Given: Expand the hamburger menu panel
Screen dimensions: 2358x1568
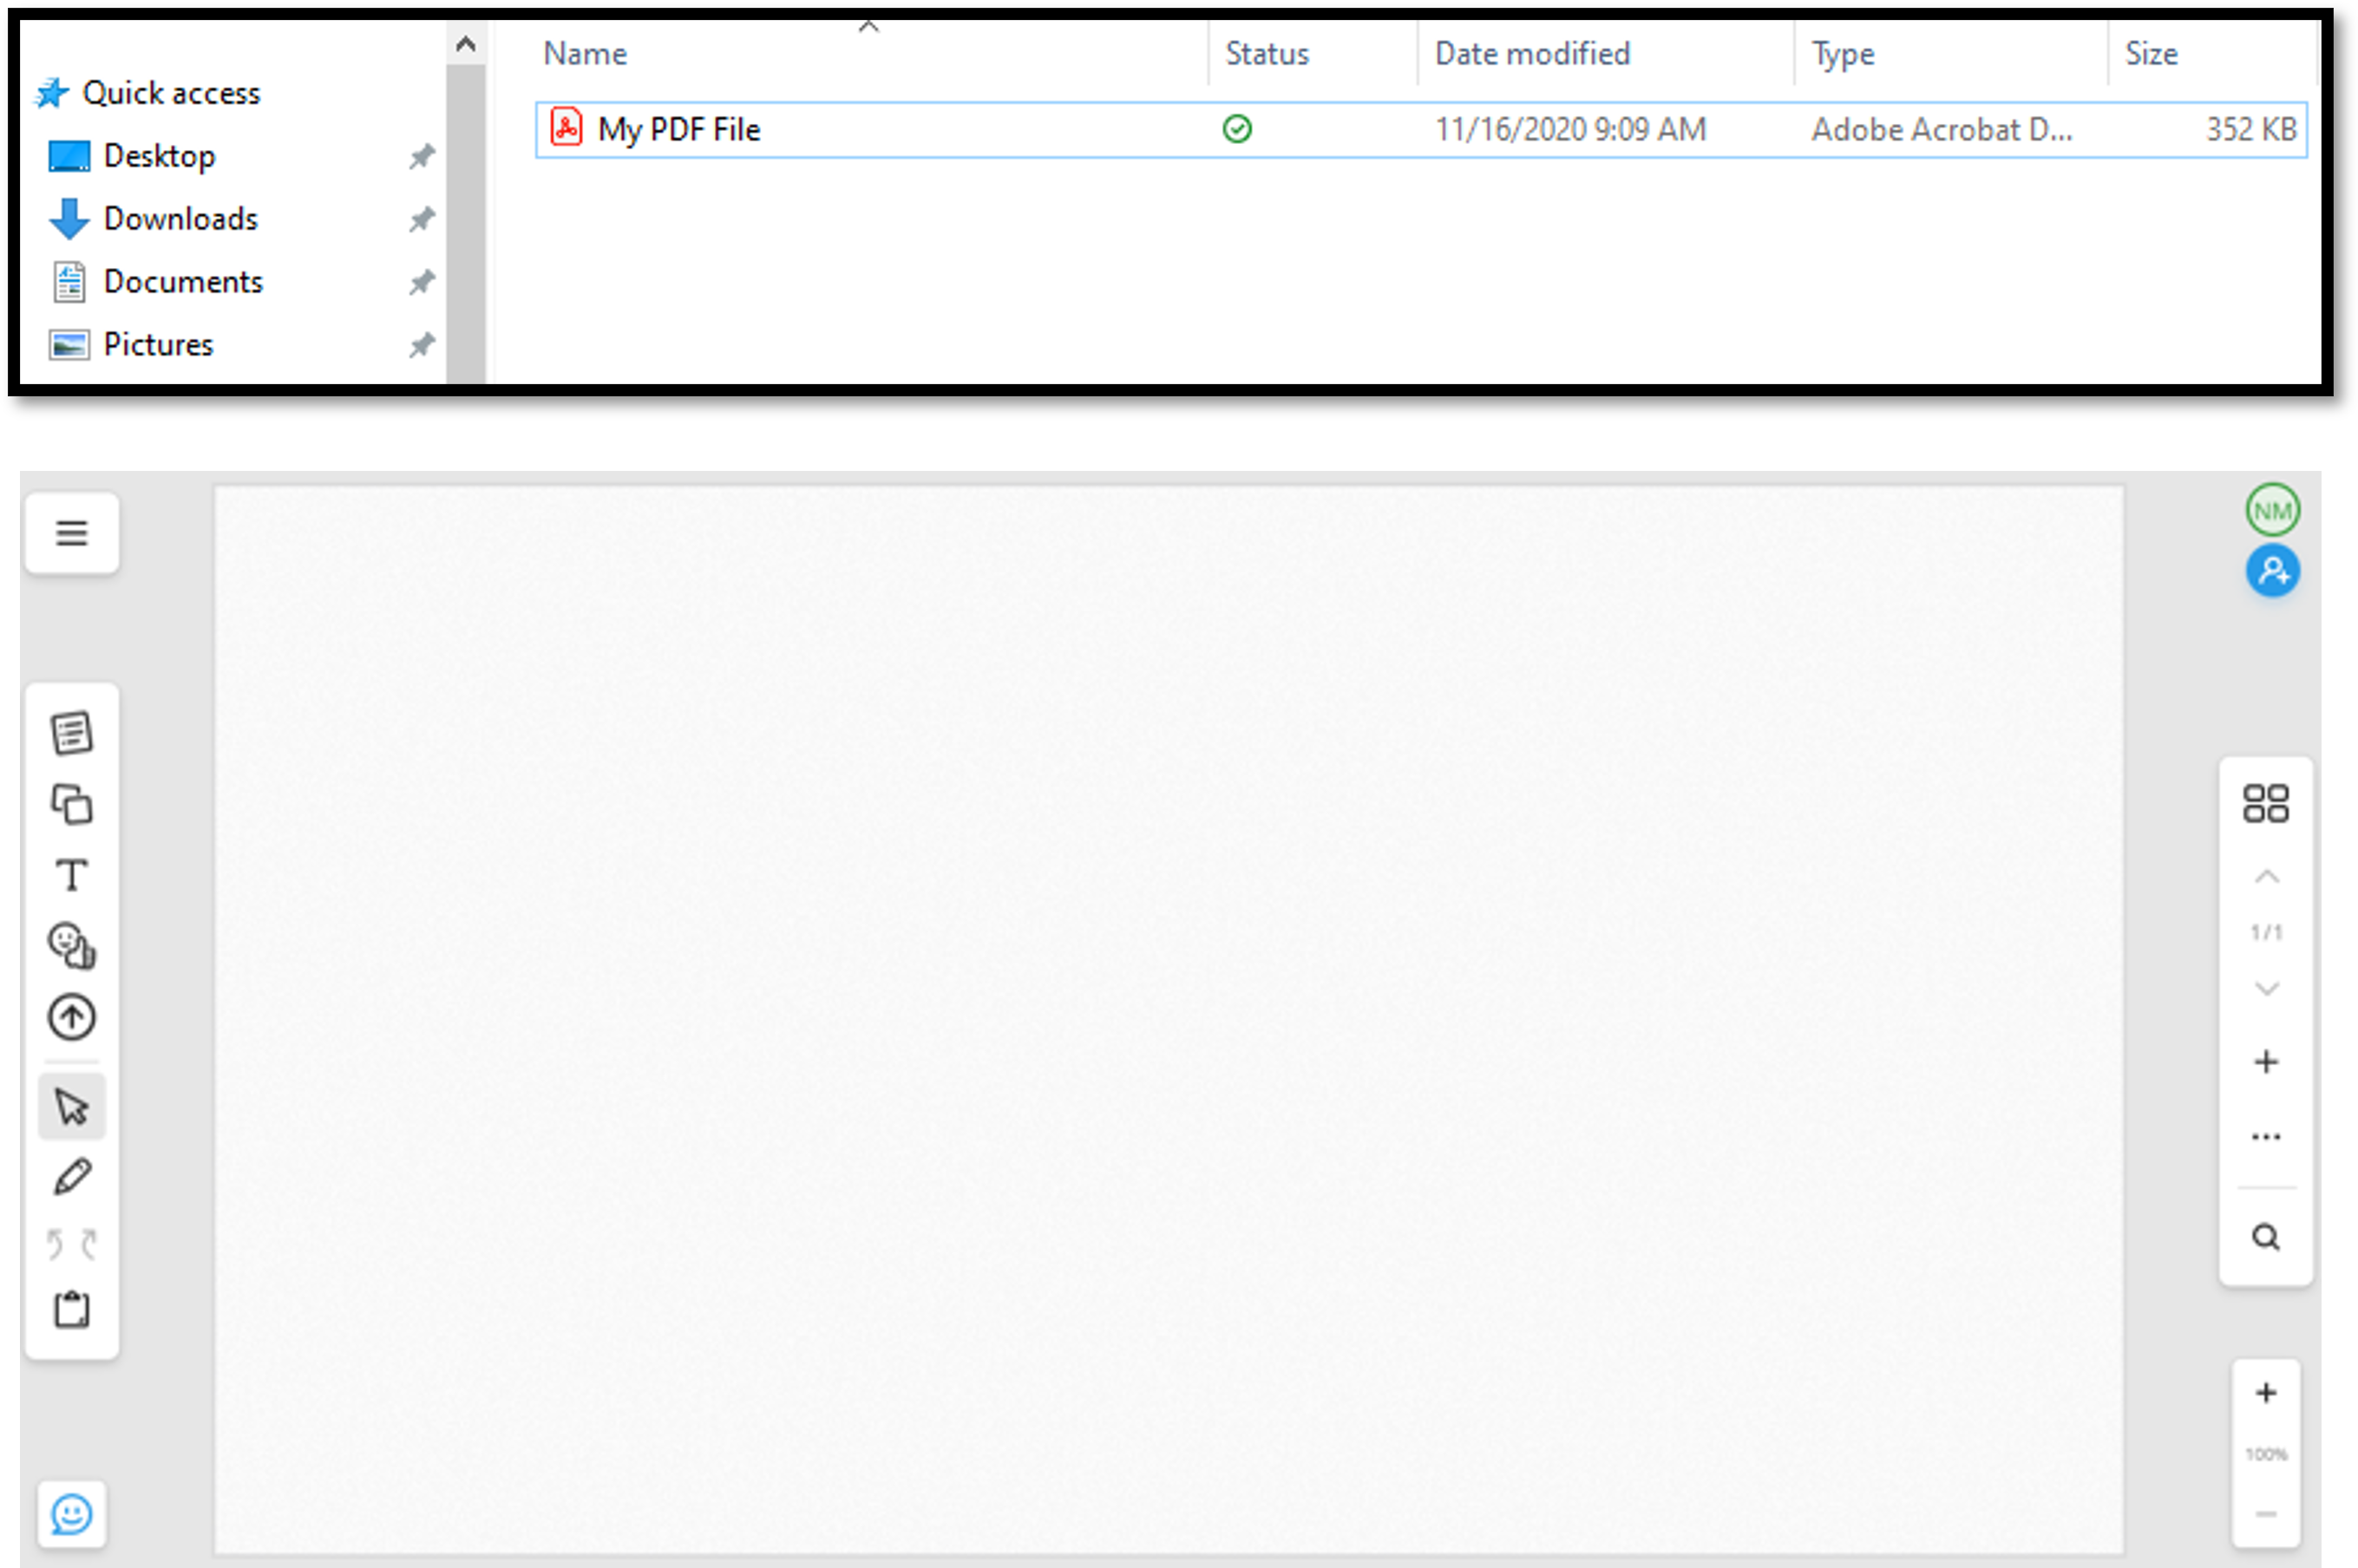Looking at the screenshot, I should tap(70, 530).
